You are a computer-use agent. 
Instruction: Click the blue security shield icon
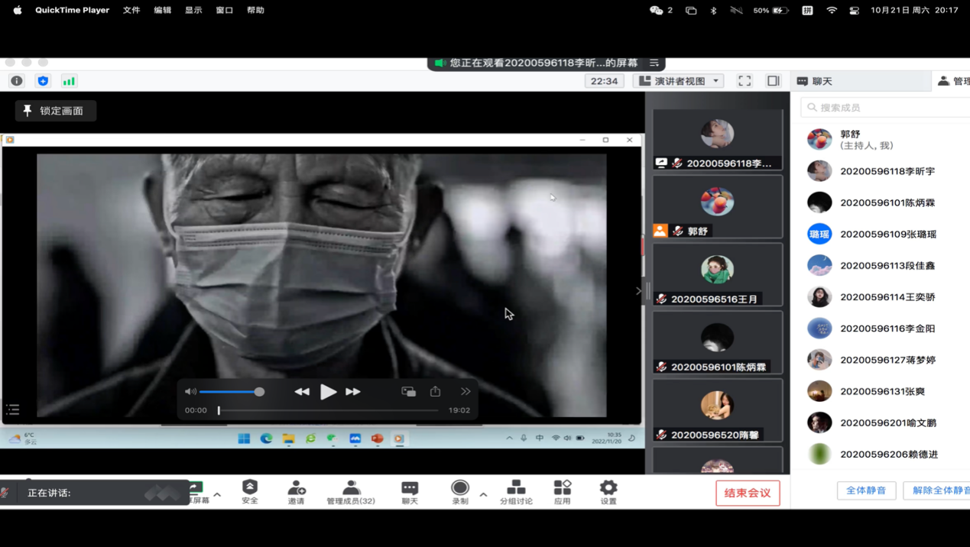(43, 81)
